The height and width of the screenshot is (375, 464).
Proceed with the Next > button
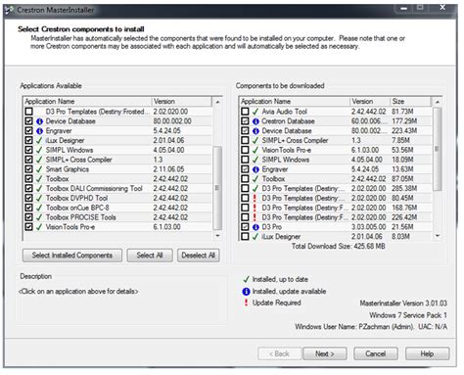click(325, 354)
